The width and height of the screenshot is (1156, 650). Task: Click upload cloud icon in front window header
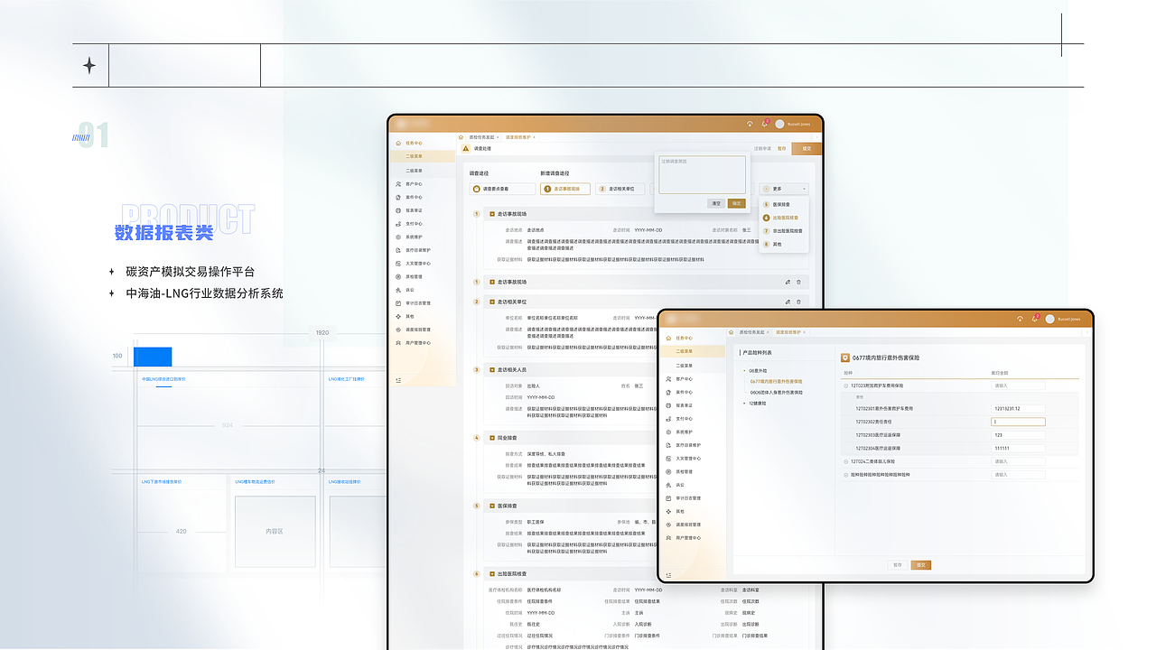[1020, 319]
